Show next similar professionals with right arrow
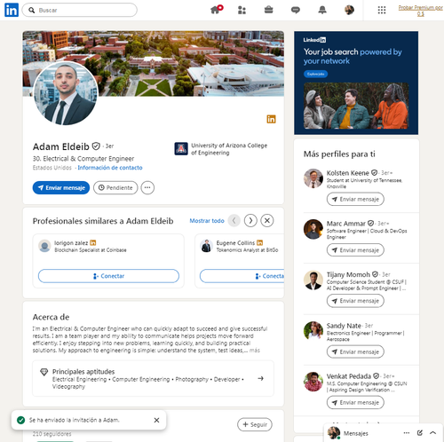This screenshot has height=442, width=444. click(250, 221)
